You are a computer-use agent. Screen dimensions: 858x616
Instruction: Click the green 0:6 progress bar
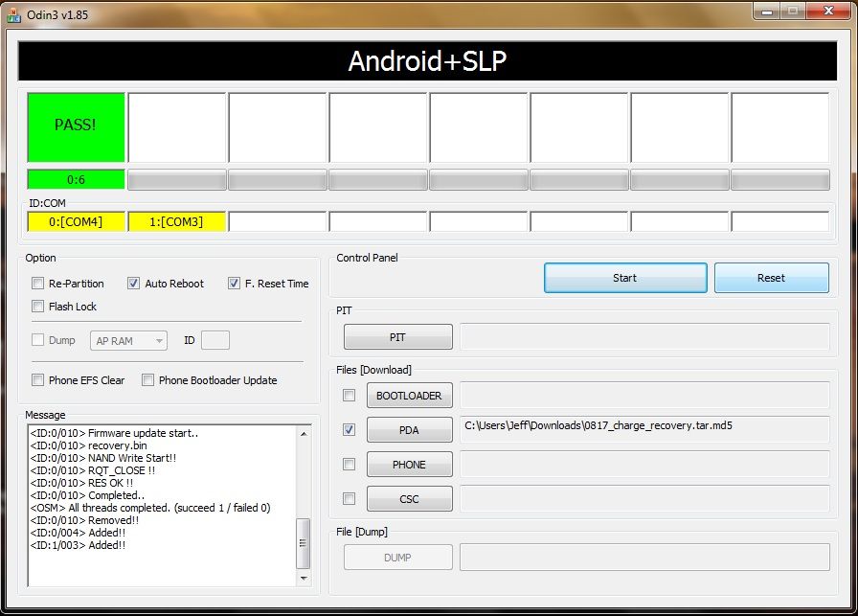[x=76, y=179]
